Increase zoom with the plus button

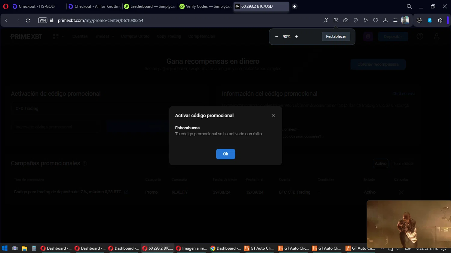[x=296, y=37]
